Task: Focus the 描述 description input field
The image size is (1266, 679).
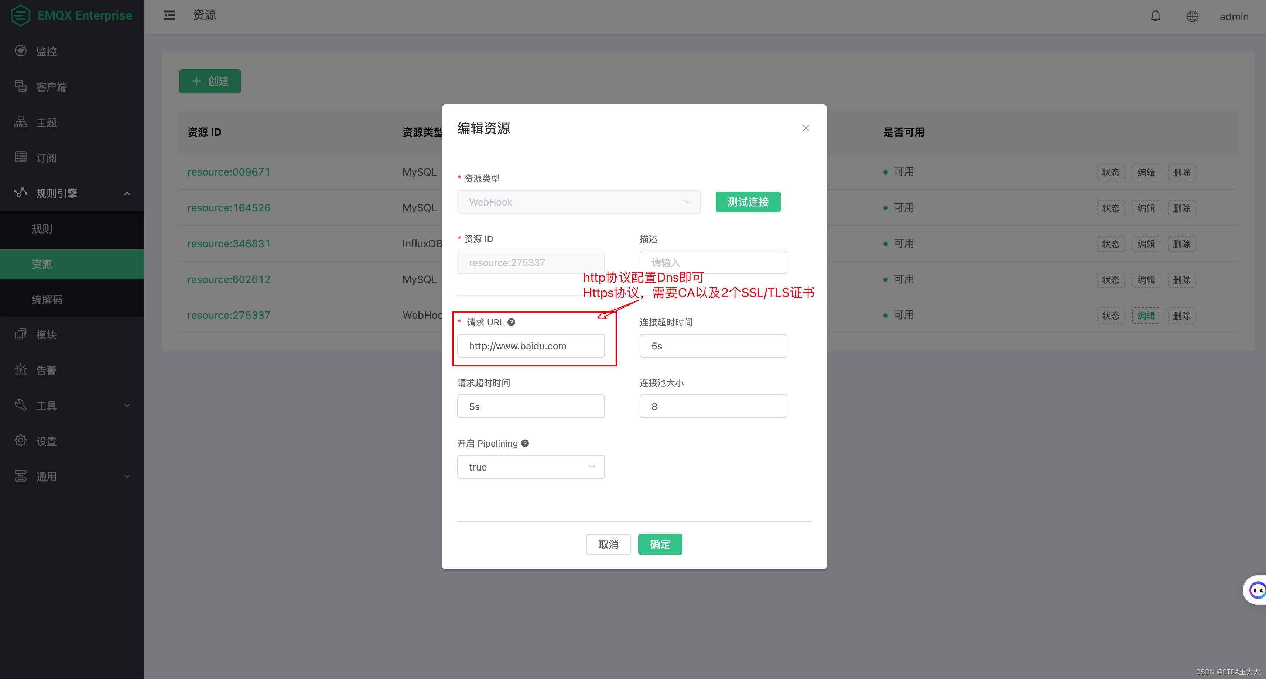Action: [x=713, y=262]
